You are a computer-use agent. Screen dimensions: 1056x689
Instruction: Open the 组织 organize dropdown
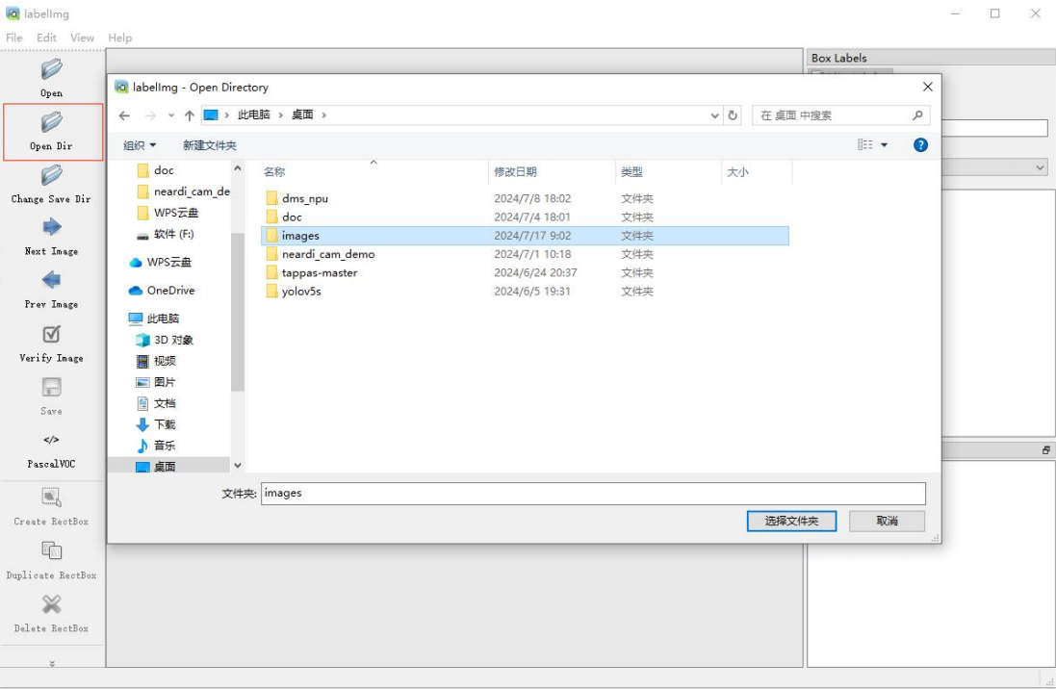click(x=140, y=145)
